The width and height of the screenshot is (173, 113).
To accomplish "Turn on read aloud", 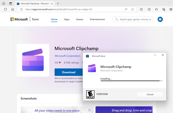I will (126, 9).
